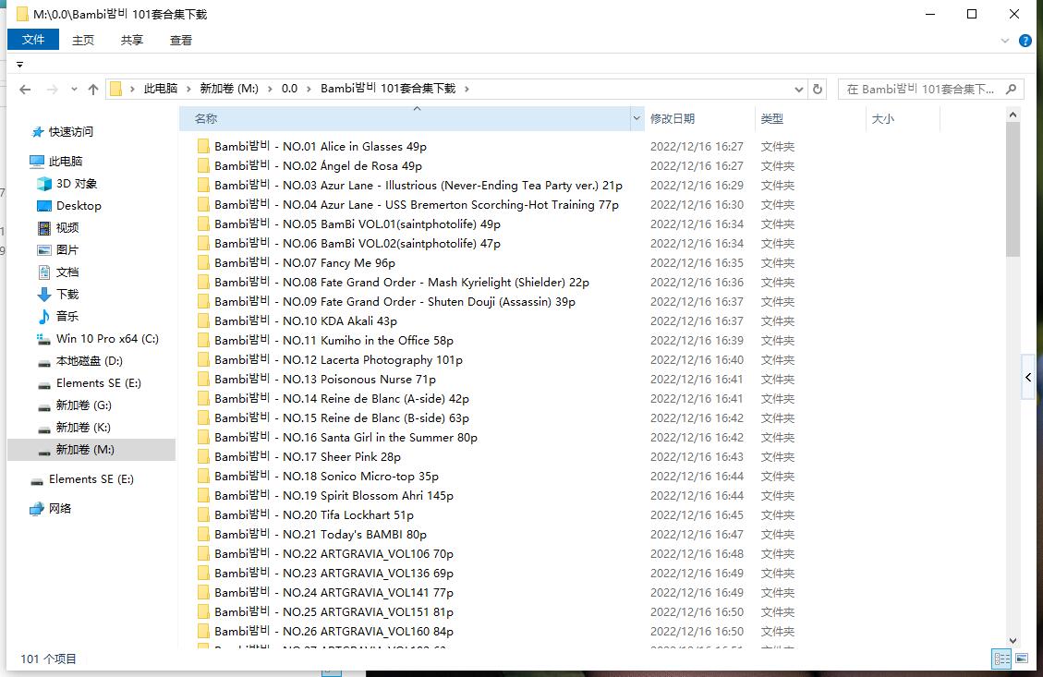Switch to details view layout icon

[x=1001, y=659]
